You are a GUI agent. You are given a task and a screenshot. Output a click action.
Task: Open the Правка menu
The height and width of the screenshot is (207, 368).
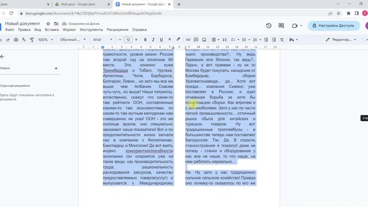point(24,30)
